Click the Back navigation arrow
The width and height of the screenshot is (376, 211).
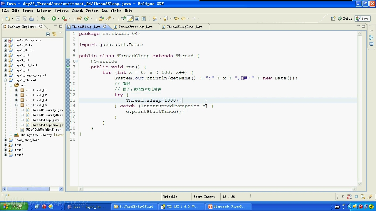(183, 18)
